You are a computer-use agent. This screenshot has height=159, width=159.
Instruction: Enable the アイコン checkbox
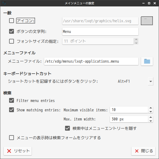coord(12,21)
